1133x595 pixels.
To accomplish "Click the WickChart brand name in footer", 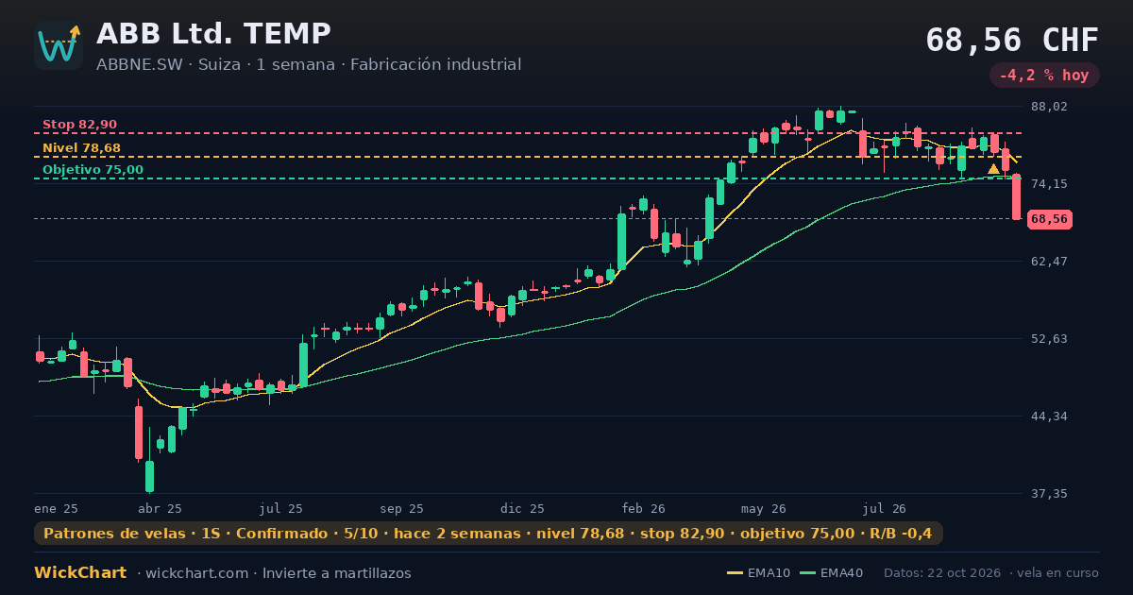I will coord(80,573).
